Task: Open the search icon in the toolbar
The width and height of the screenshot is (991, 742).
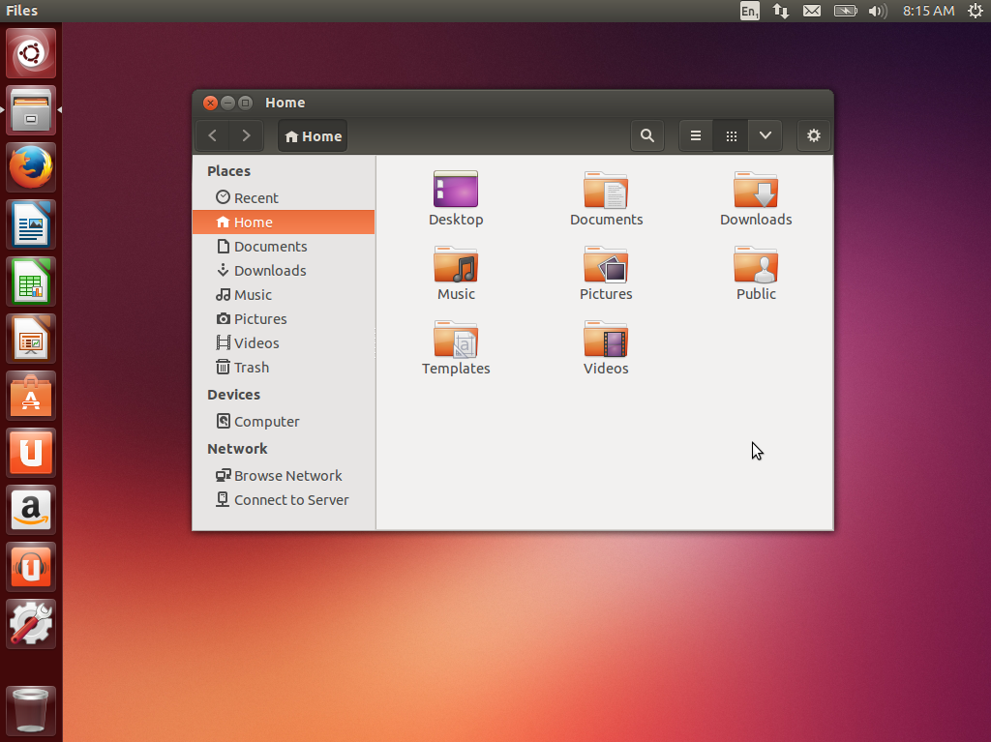Action: point(647,135)
